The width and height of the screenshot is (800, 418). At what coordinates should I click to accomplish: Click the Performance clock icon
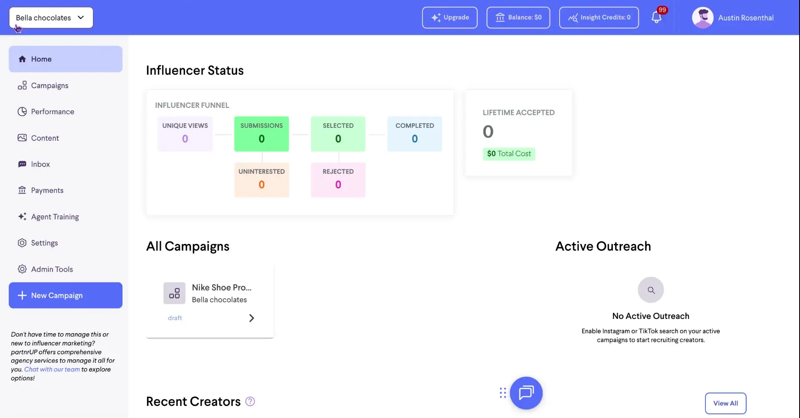click(x=22, y=111)
